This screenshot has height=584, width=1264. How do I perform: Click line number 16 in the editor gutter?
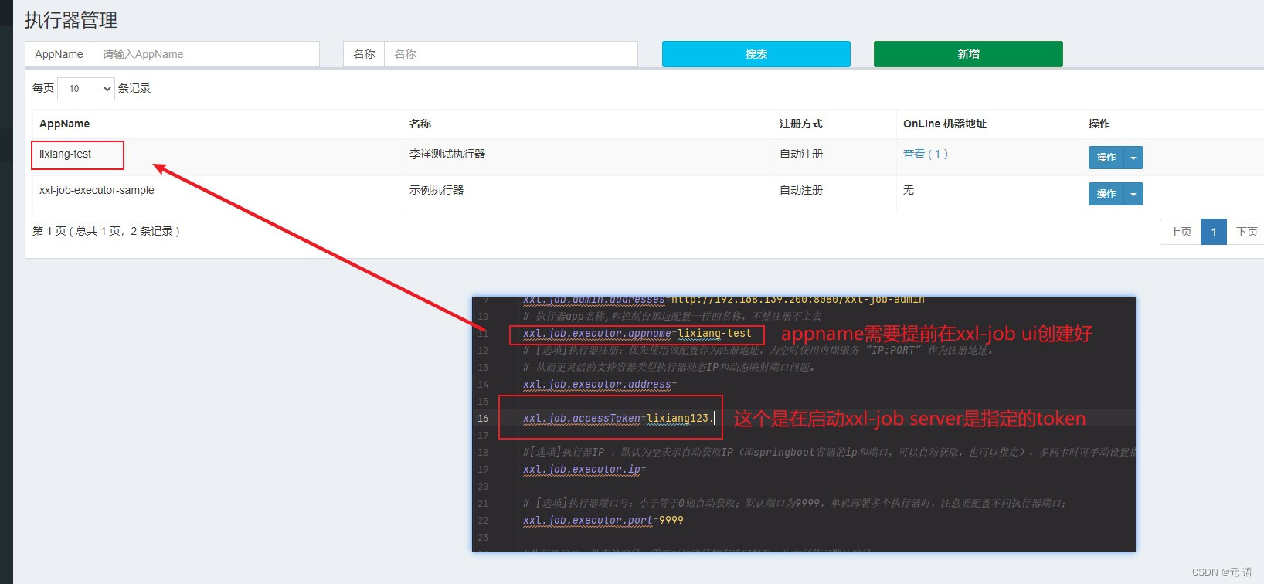483,419
